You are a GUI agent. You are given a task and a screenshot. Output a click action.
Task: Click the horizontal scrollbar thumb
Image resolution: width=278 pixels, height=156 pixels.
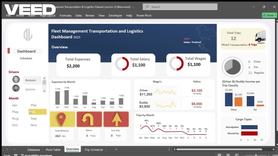pos(219,149)
